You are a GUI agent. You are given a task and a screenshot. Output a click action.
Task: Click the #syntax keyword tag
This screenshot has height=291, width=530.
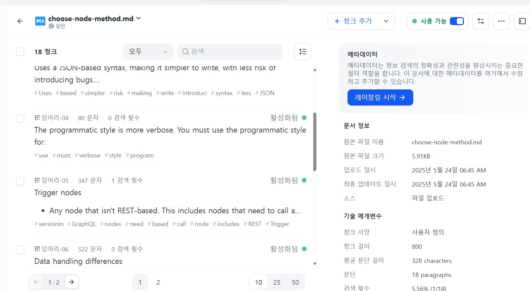coord(222,93)
